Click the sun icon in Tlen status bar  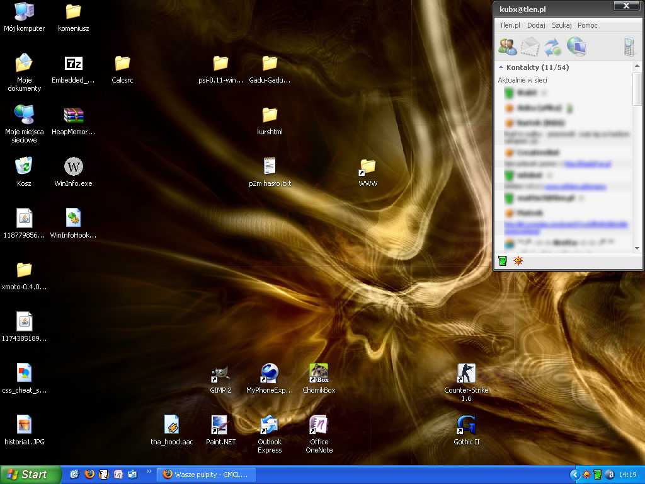tap(518, 261)
